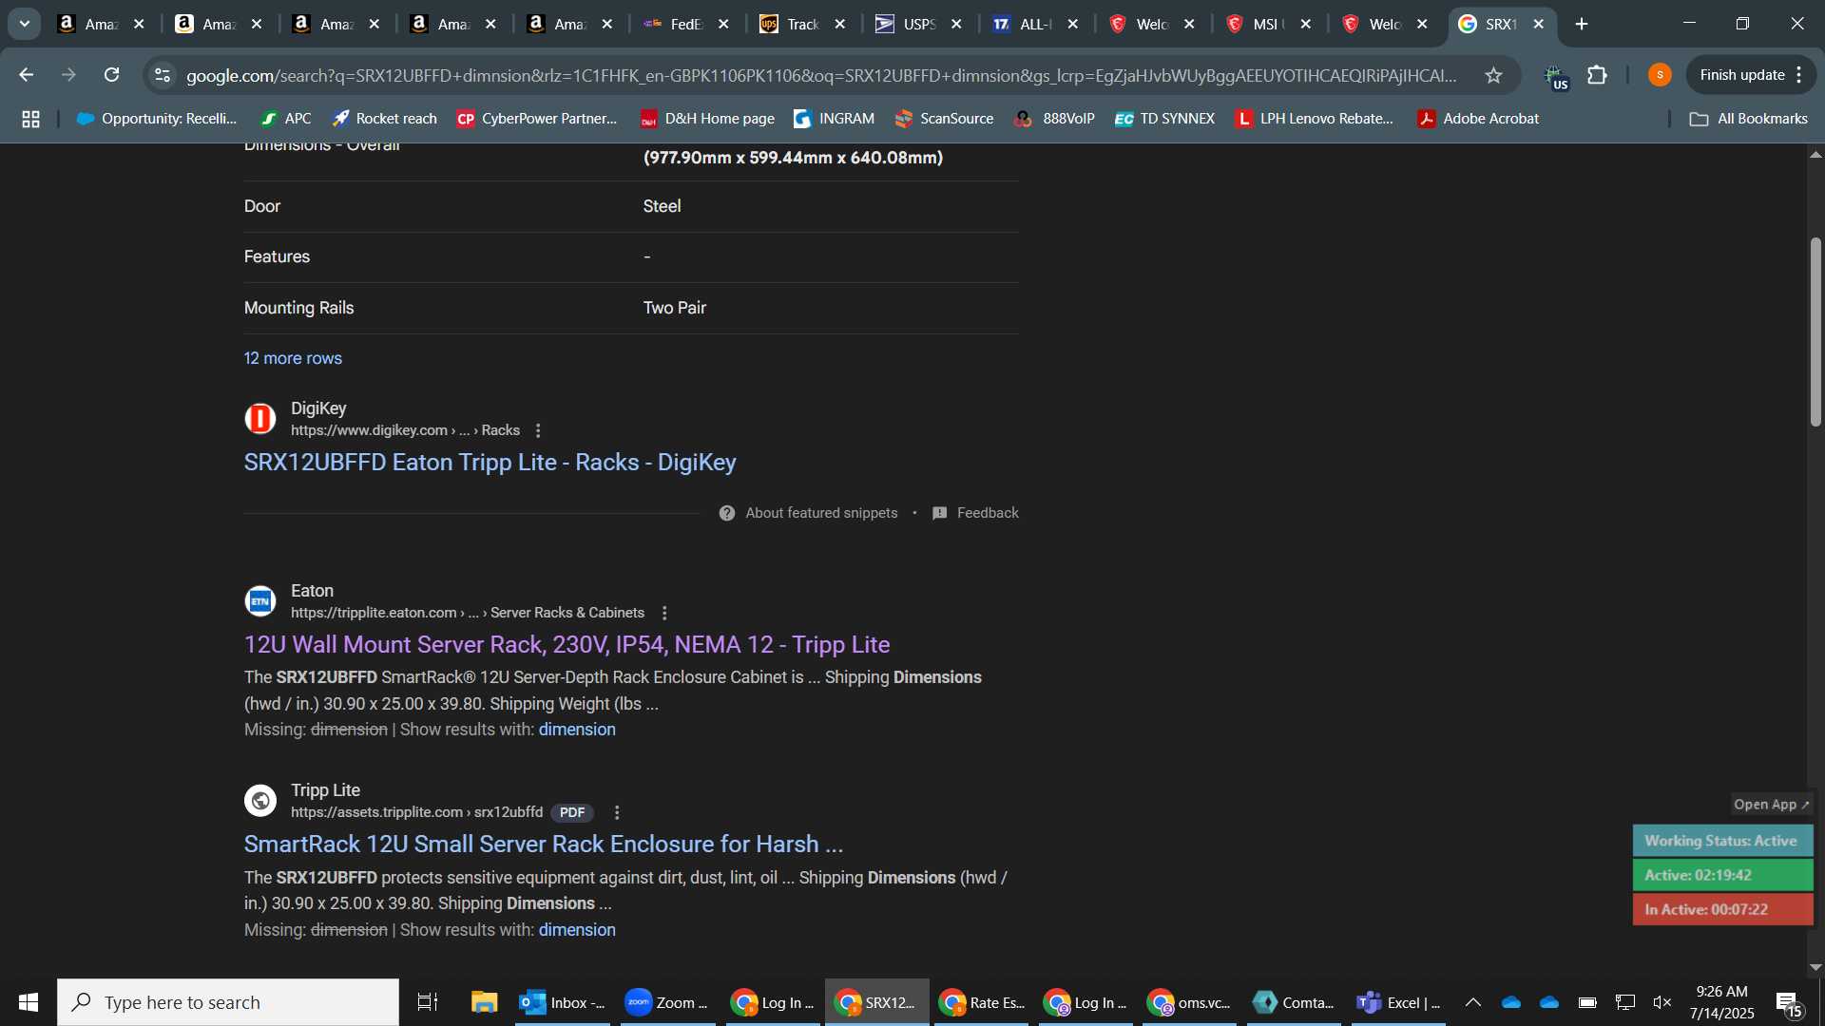Show results with dimension under Eaton result
The image size is (1825, 1026).
pyautogui.click(x=577, y=730)
